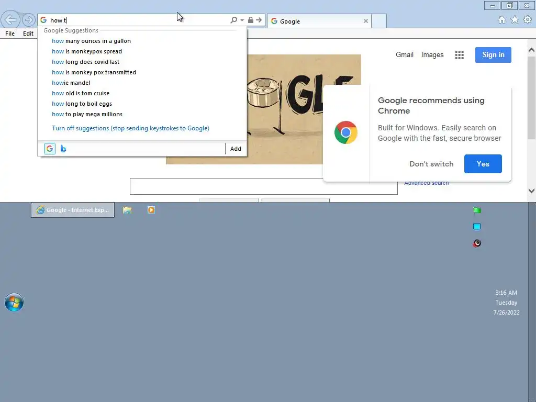
Task: Pick suggestion 'how is monkey pox transmitted'
Action: pos(142,72)
